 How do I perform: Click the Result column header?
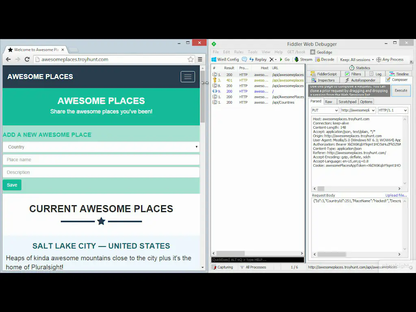coord(229,68)
